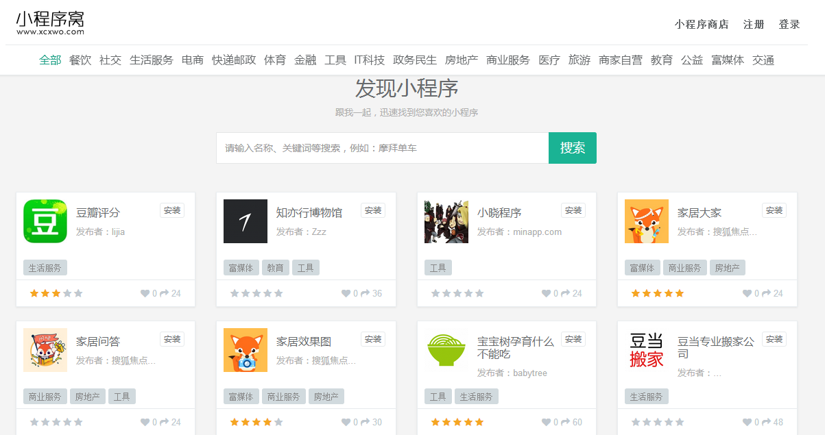Click the 富媒体 tag on 家居效果图
The height and width of the screenshot is (435, 825).
241,397
